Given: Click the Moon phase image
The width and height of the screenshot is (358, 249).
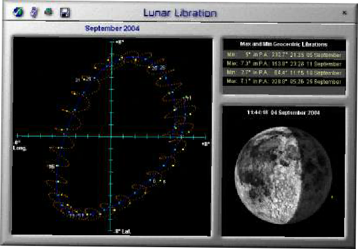Looking at the screenshot, I should 283,175.
